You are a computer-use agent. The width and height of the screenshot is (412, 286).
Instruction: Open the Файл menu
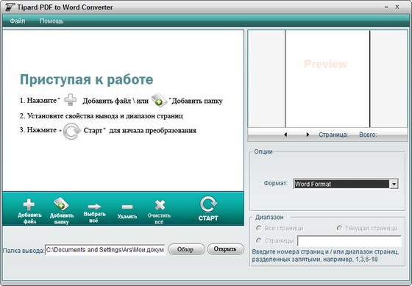pyautogui.click(x=18, y=21)
